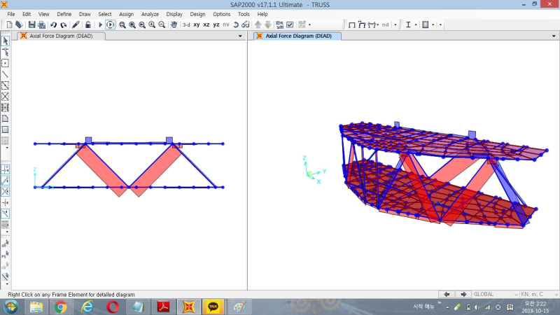
Task: Click the Save model floppy icon
Action: click(31, 24)
